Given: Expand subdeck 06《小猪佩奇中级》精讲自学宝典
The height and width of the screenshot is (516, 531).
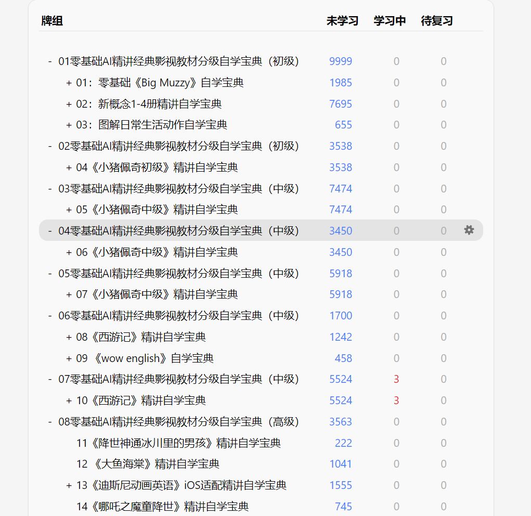Looking at the screenshot, I should 69,252.
